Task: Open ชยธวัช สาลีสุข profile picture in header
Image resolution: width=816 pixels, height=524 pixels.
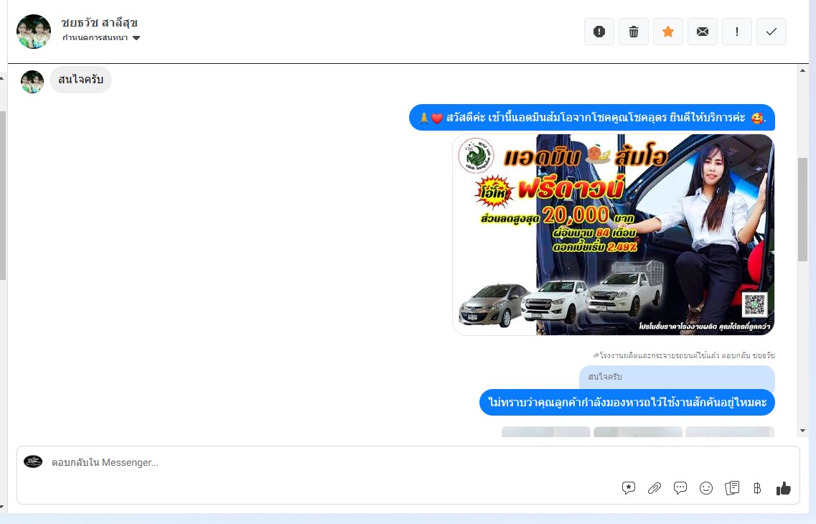Action: pyautogui.click(x=34, y=32)
